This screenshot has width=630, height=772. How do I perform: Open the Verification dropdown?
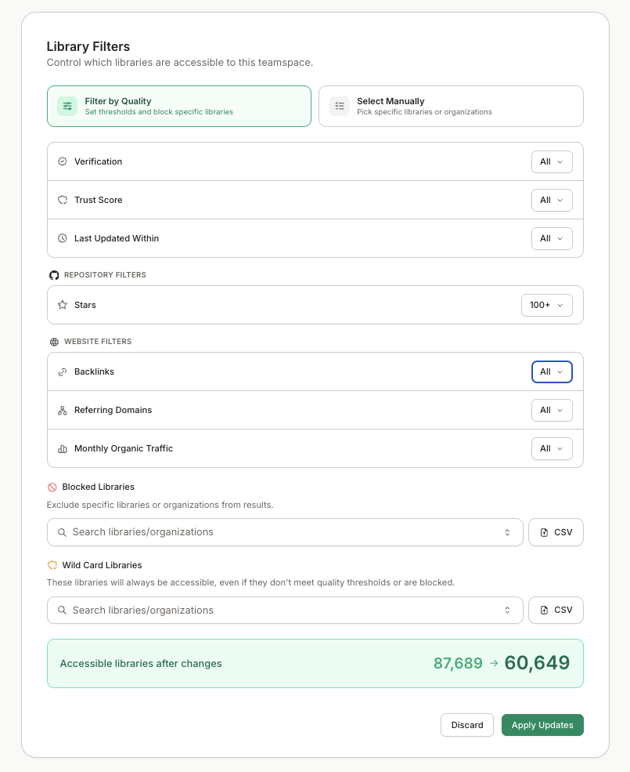[551, 161]
